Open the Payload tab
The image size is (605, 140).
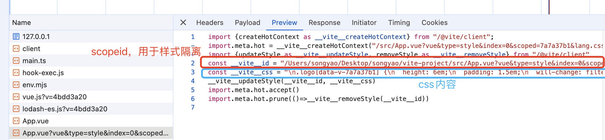coord(247,23)
